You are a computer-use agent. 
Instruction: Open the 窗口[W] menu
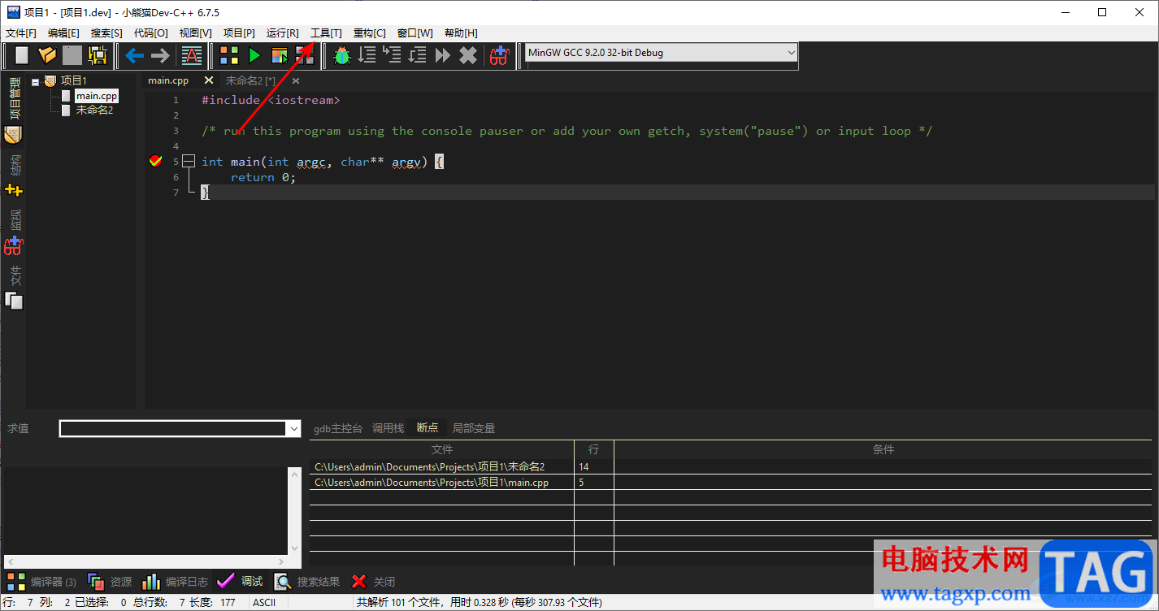point(415,33)
